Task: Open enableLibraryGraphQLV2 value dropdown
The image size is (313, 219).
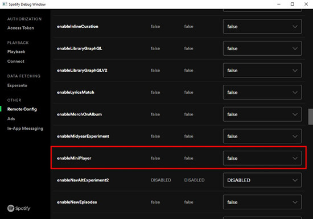Action: pyautogui.click(x=262, y=70)
